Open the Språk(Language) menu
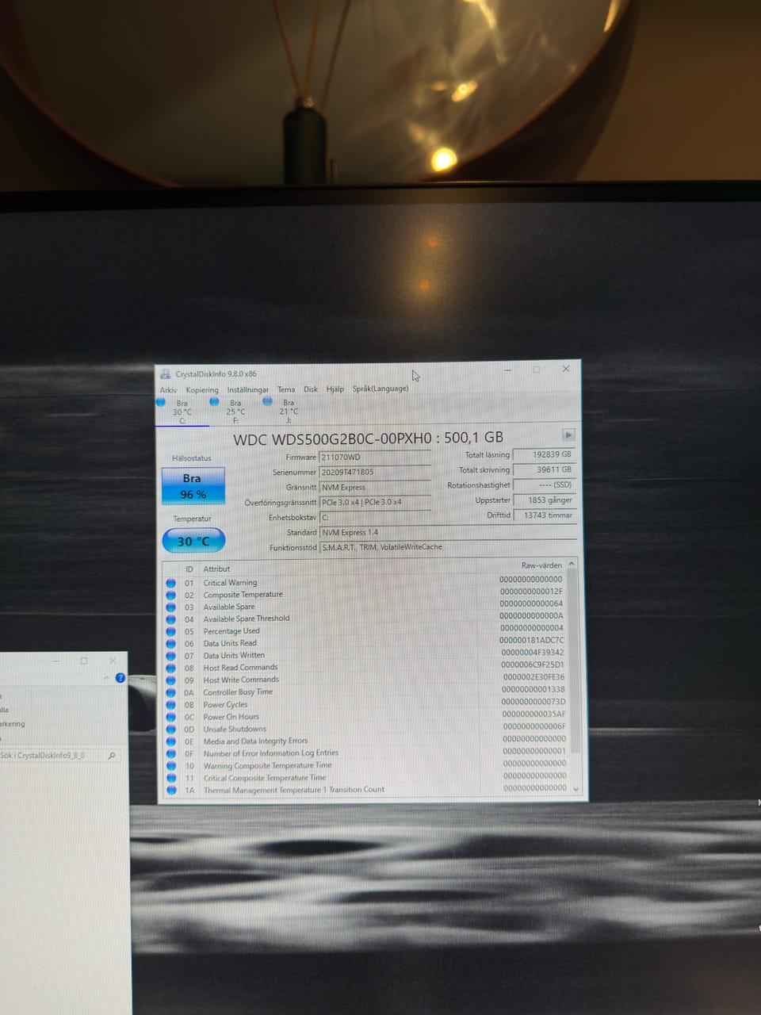 tap(380, 389)
